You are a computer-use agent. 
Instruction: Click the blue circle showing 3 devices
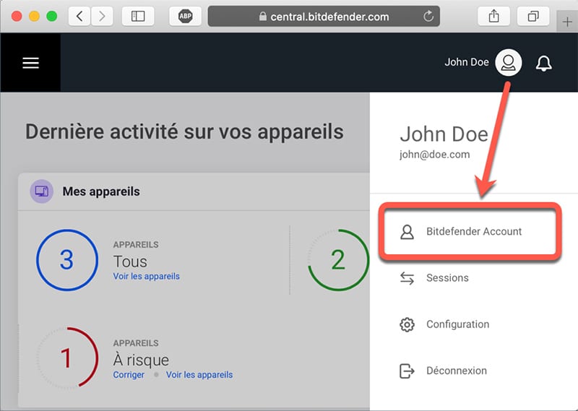click(x=67, y=260)
